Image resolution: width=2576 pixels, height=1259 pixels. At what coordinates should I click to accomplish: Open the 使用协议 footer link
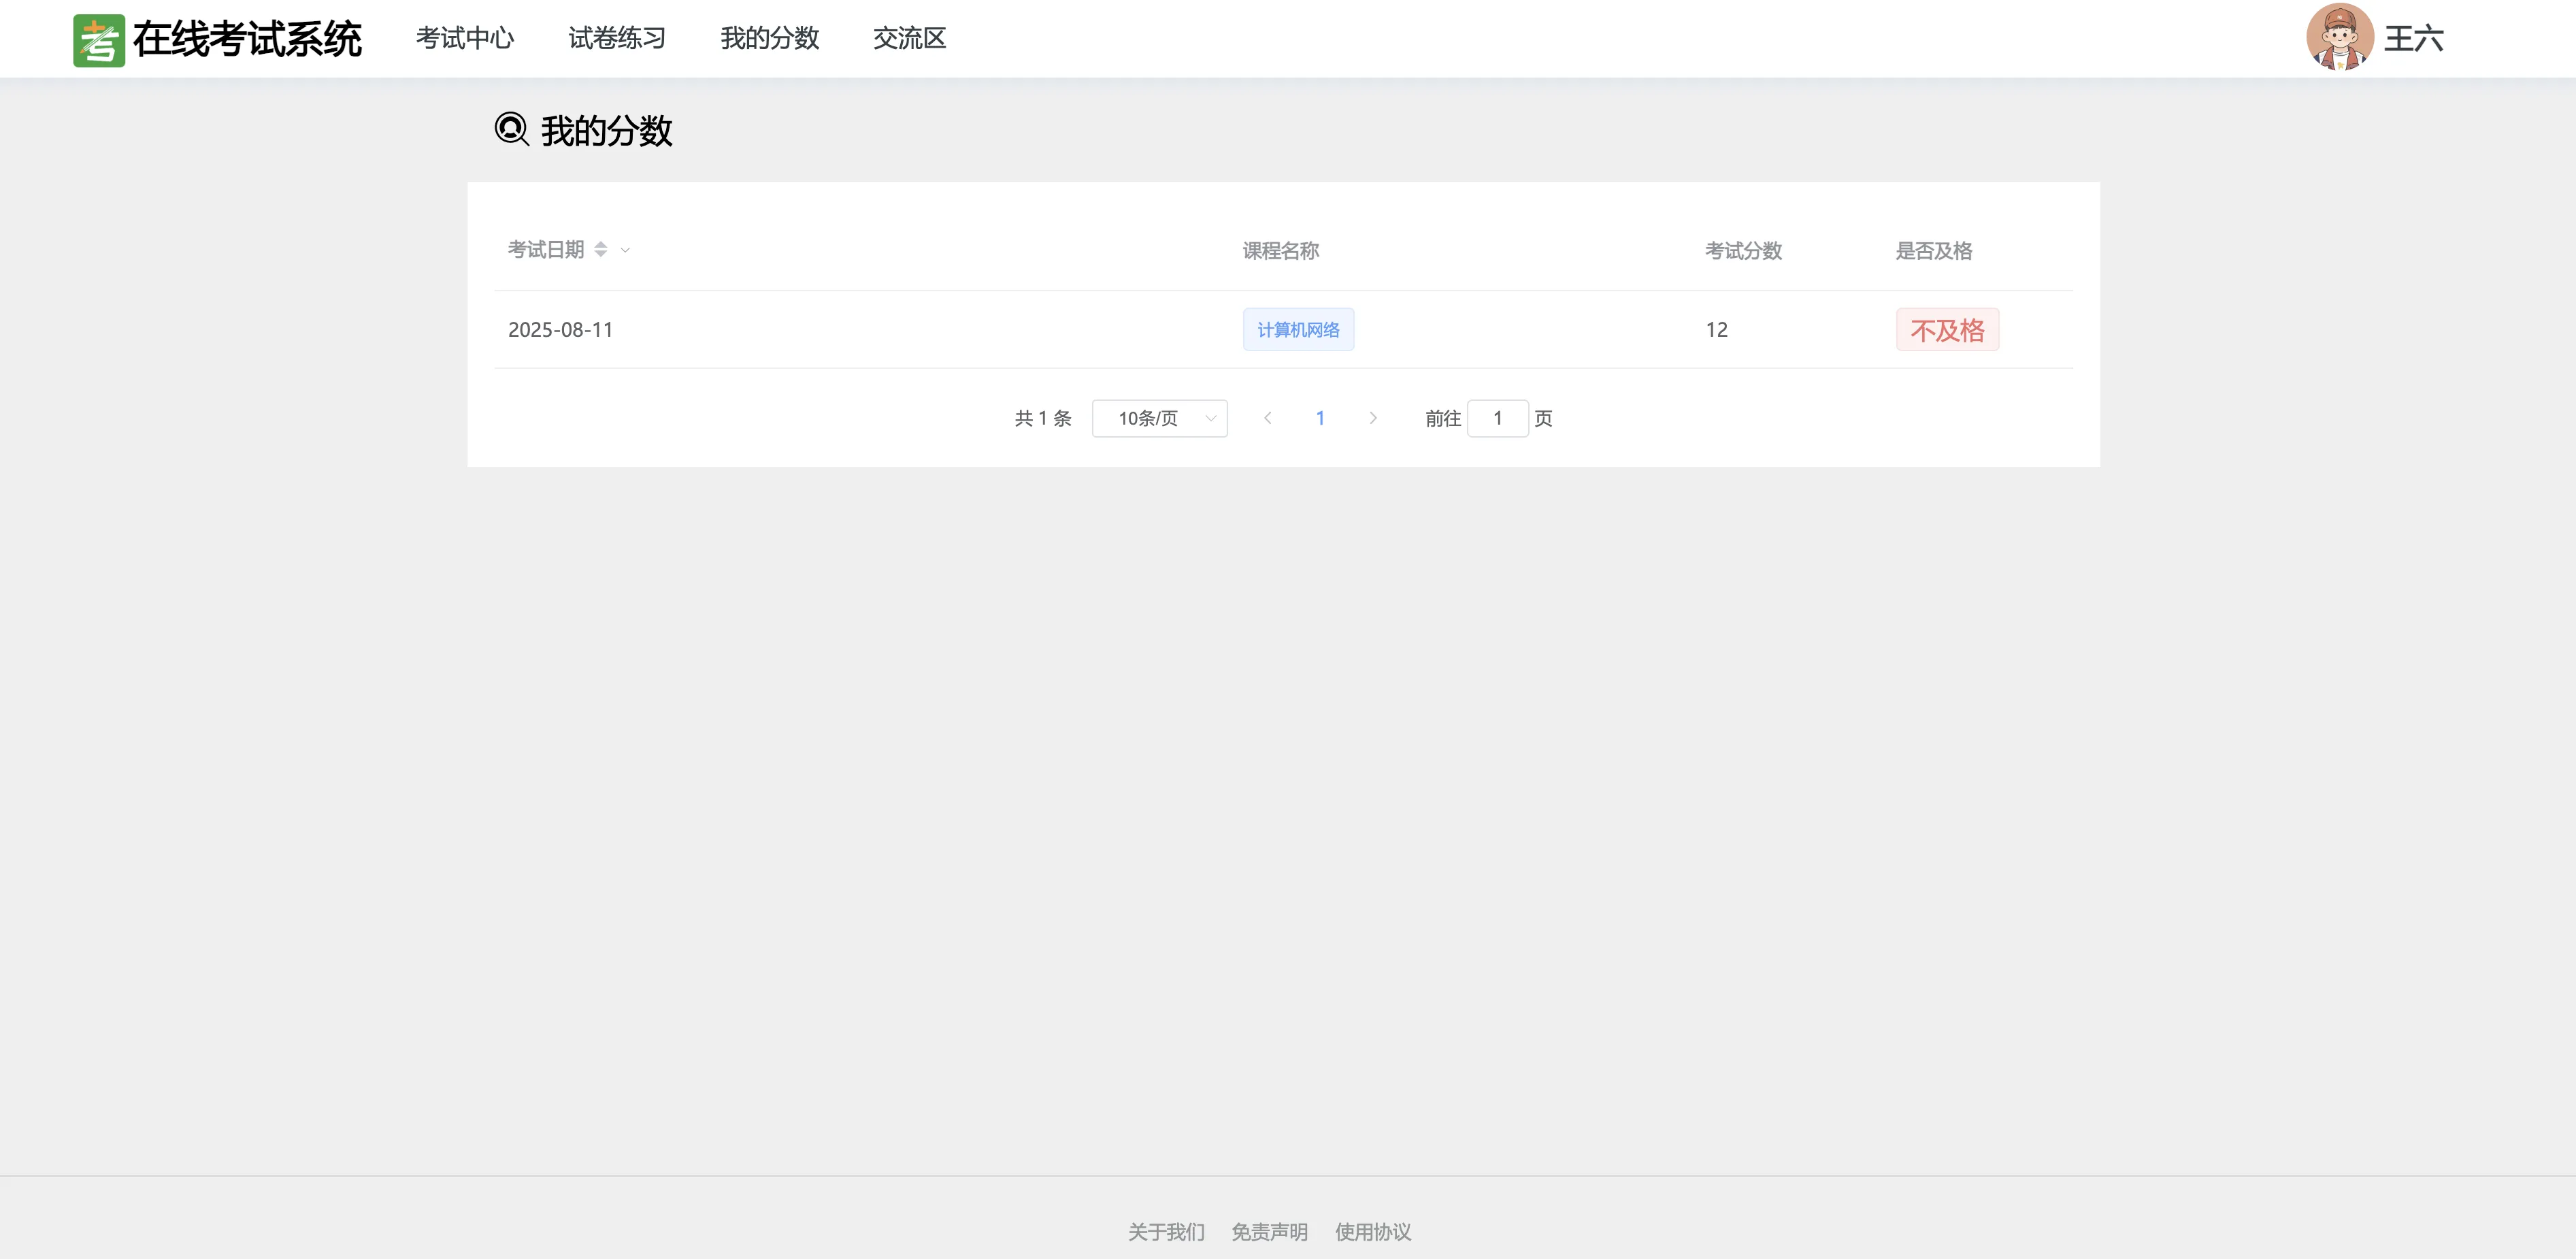pos(1373,1232)
